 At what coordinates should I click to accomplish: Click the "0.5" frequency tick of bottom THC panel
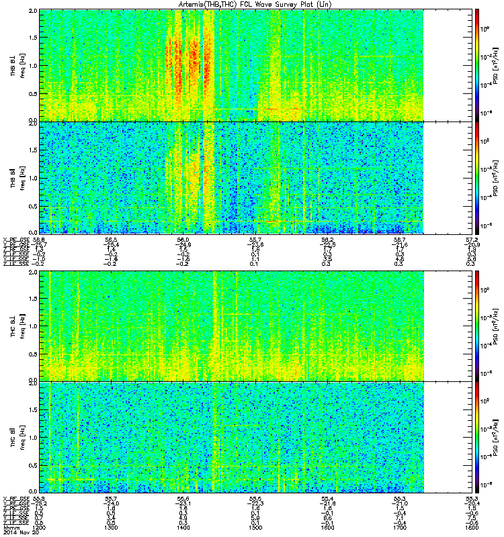pos(33,465)
